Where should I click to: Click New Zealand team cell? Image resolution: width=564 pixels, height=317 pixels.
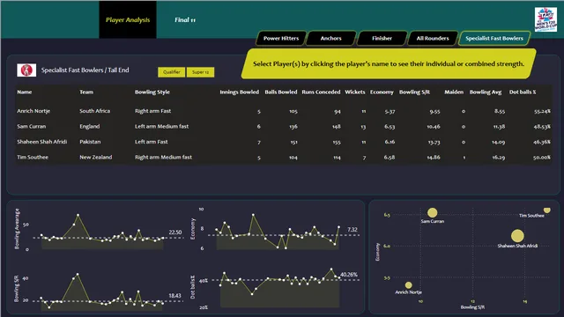(96, 158)
